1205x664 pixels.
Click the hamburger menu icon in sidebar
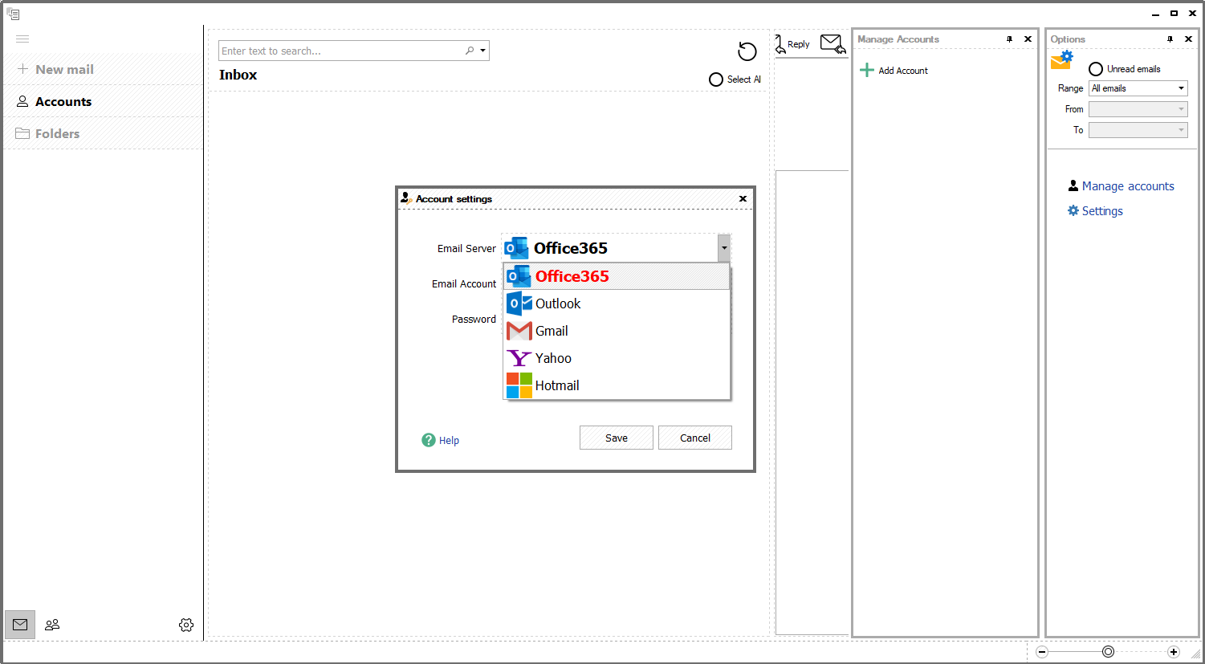click(22, 39)
